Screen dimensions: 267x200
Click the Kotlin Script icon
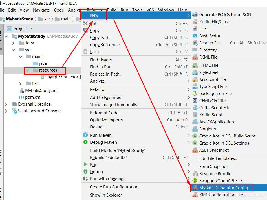(195, 115)
